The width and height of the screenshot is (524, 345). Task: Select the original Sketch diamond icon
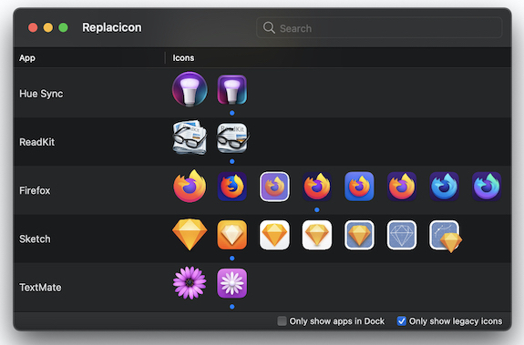pyautogui.click(x=190, y=235)
